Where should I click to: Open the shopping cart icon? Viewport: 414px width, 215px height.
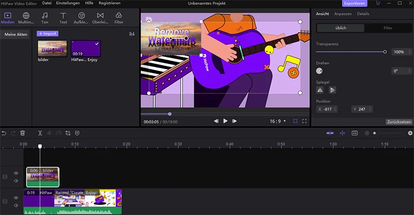point(378,3)
